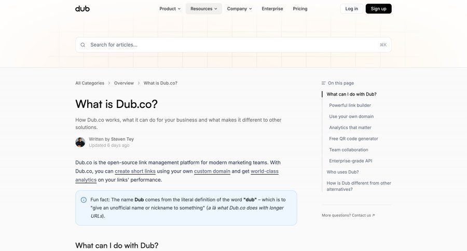
Task: Click the Sign up button
Action: 379,9
